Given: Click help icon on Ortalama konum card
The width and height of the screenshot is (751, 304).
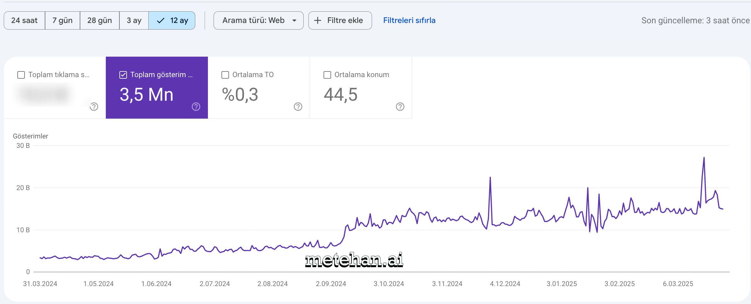Looking at the screenshot, I should point(400,107).
